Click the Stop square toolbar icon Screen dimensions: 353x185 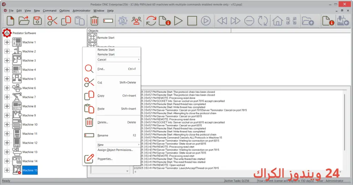192,21
